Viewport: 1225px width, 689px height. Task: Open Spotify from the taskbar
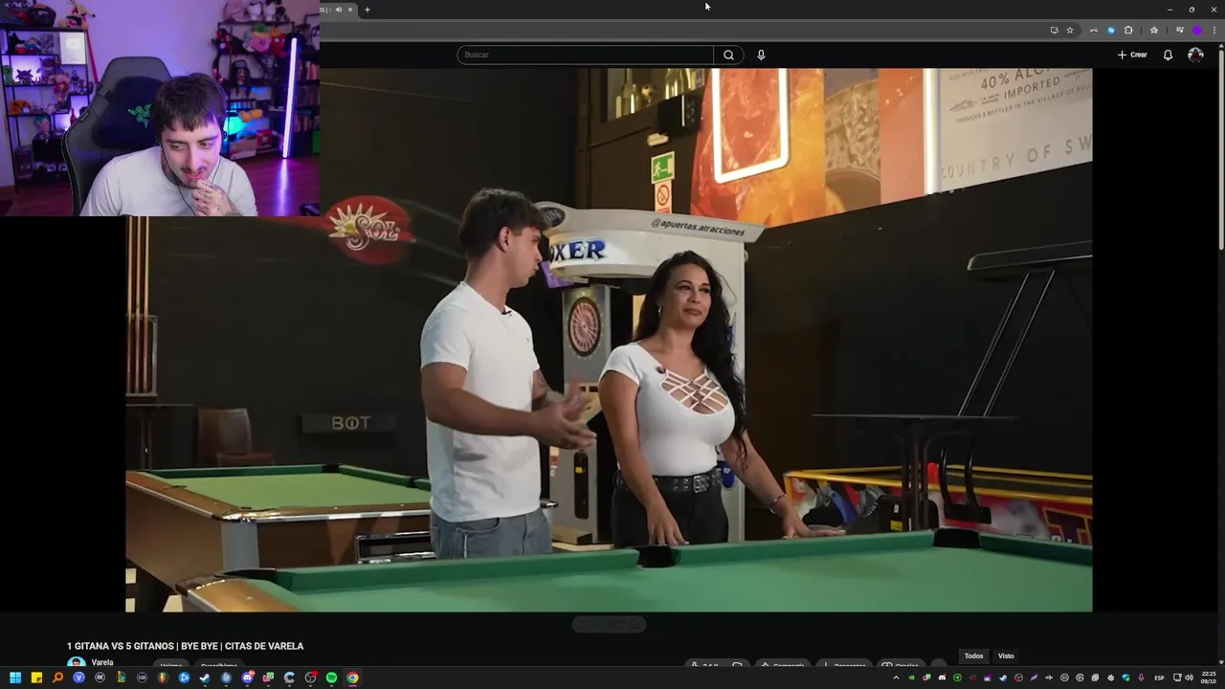[x=331, y=678]
